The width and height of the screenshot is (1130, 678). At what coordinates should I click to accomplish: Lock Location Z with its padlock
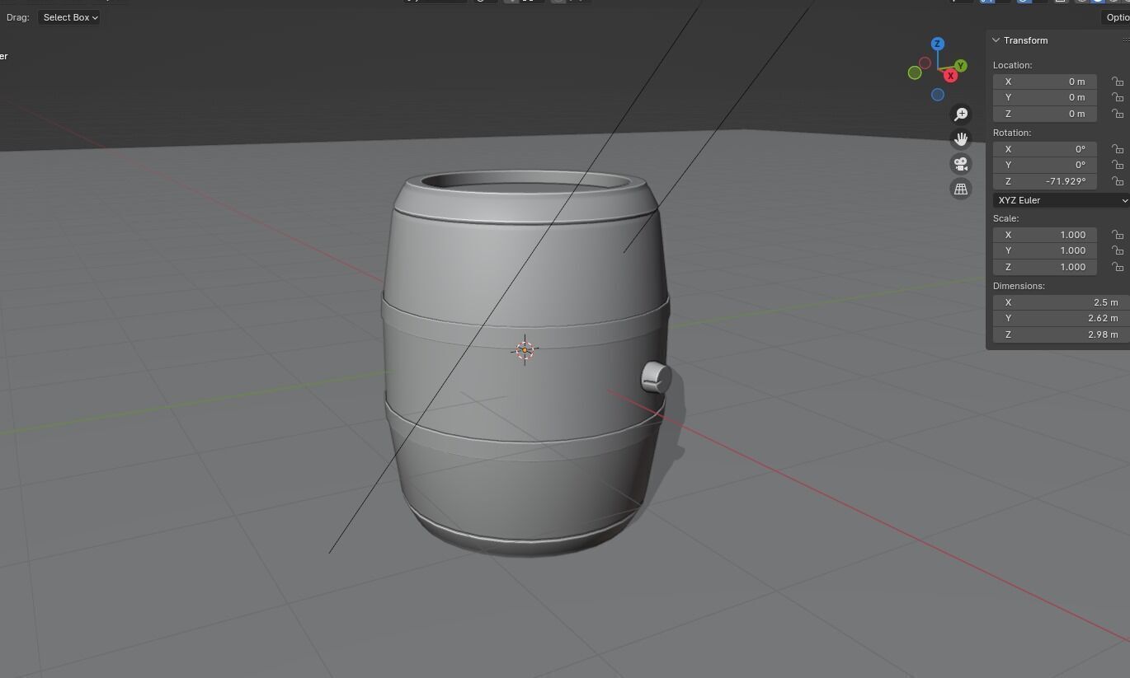(x=1117, y=114)
